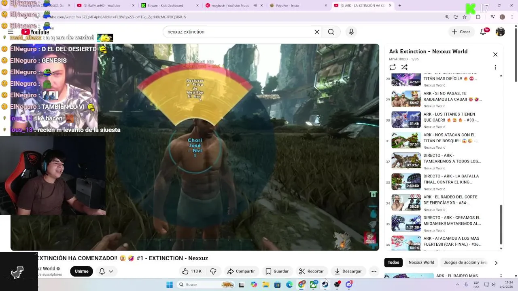This screenshot has width=518, height=291.
Task: Open the account avatar menu
Action: pos(500,32)
